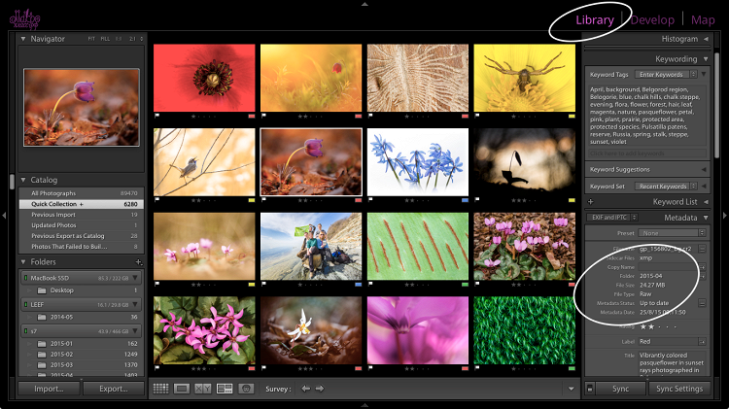Click the Sync button
Image resolution: width=729 pixels, height=409 pixels.
pyautogui.click(x=620, y=389)
